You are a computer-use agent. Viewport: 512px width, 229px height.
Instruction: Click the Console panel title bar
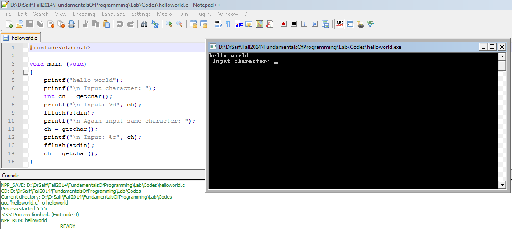102,176
